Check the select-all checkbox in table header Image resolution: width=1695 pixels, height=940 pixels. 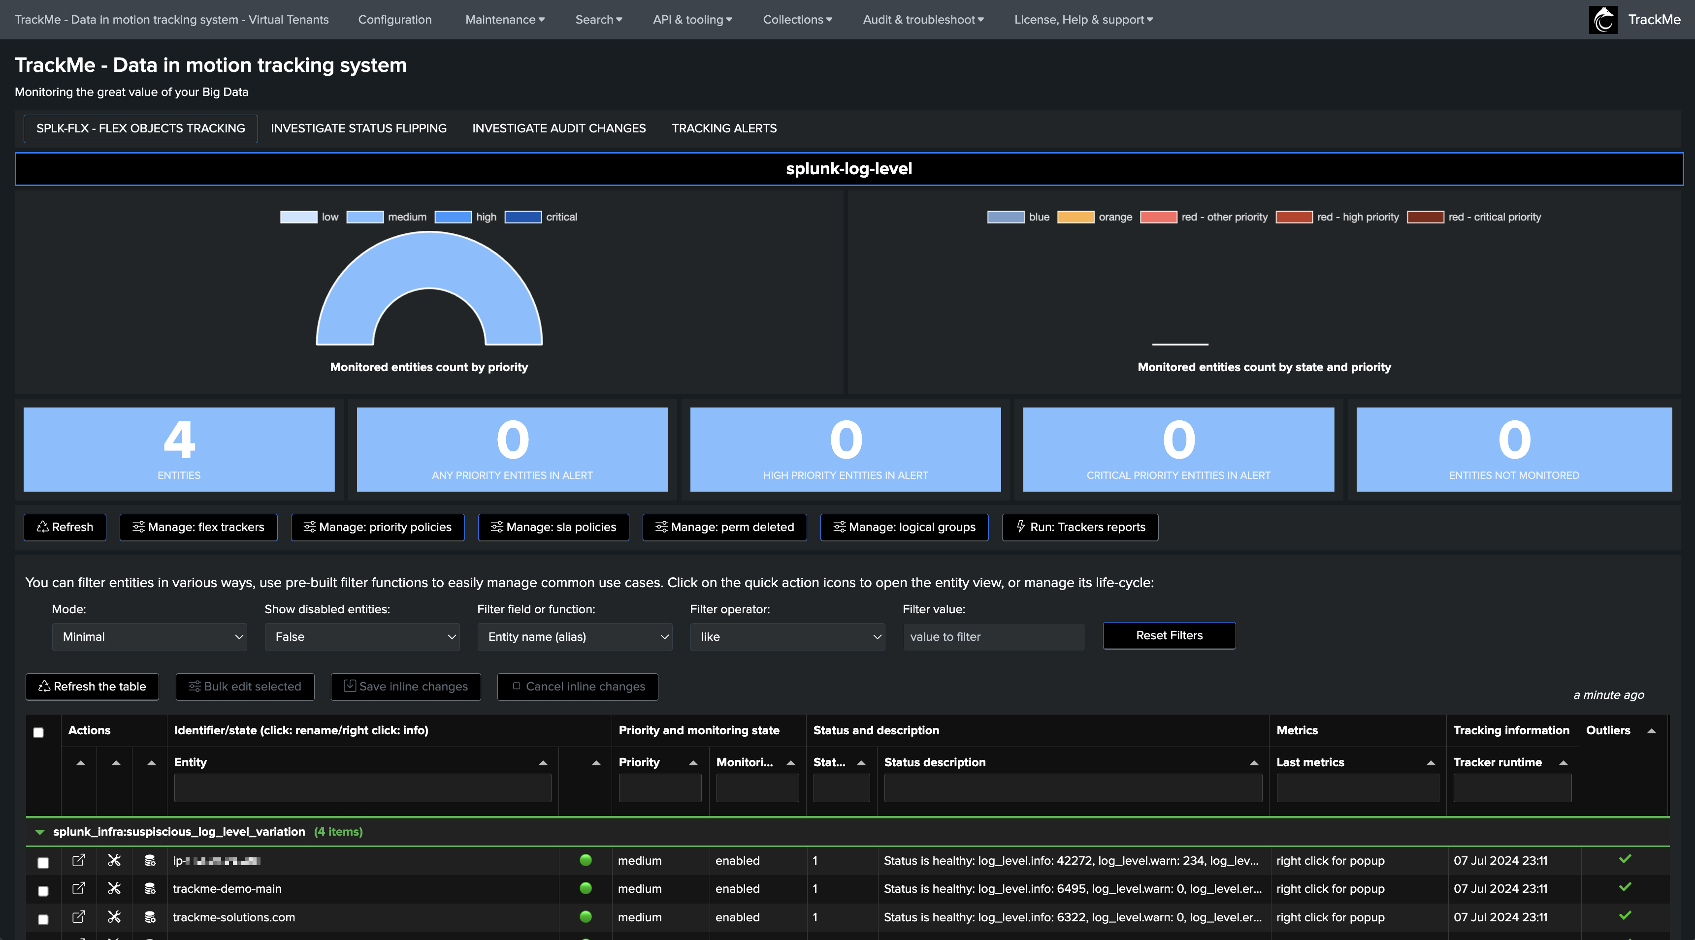click(x=38, y=732)
